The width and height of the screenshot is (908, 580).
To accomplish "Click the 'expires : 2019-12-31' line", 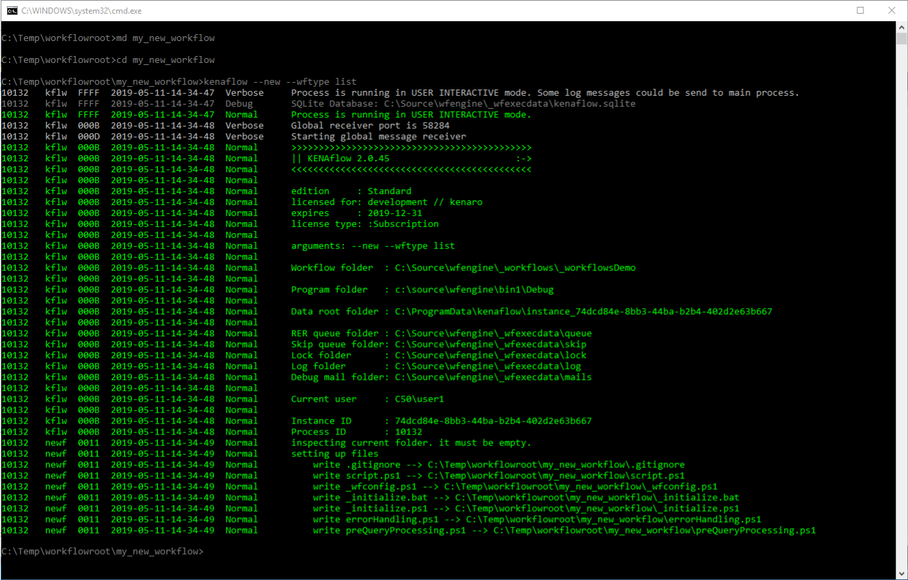I will (x=357, y=213).
